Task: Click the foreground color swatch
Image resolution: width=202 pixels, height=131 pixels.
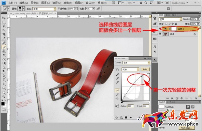Action: tap(3, 104)
